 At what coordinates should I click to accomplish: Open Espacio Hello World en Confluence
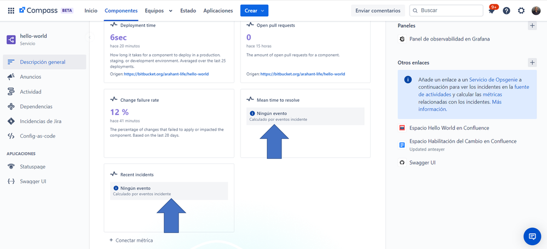[450, 128]
